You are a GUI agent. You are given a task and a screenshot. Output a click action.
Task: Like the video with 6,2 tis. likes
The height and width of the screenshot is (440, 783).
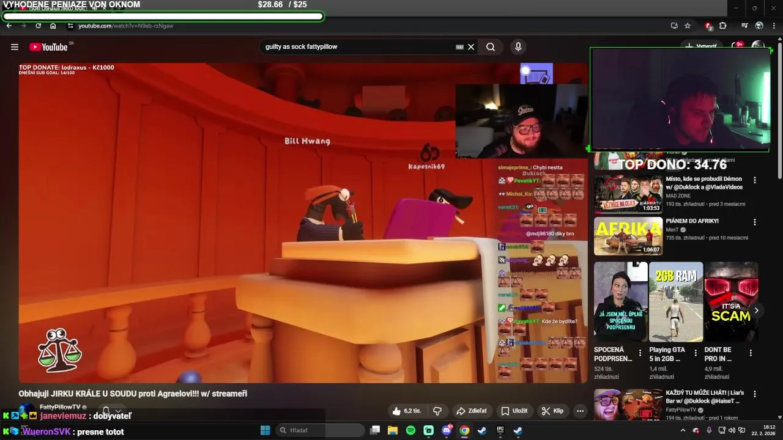(x=407, y=411)
